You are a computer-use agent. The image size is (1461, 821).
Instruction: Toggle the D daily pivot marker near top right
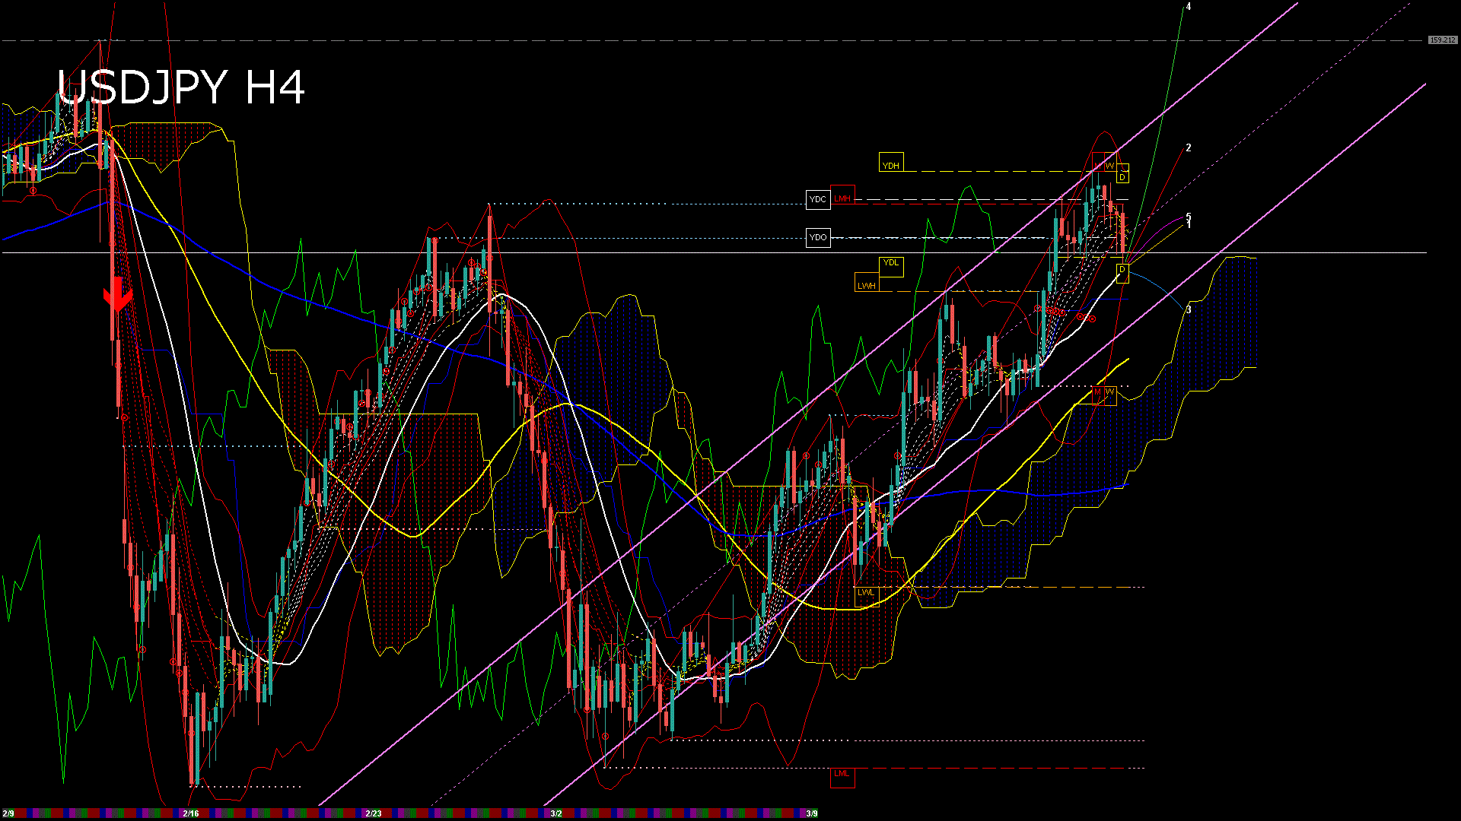[1122, 176]
